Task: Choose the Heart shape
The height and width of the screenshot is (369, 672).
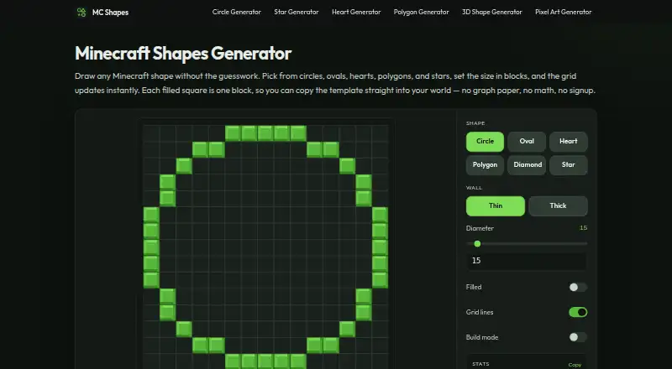Action: click(x=569, y=141)
